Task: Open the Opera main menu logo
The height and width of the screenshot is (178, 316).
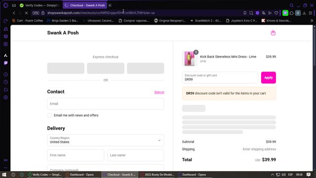Action: click(x=5, y=5)
